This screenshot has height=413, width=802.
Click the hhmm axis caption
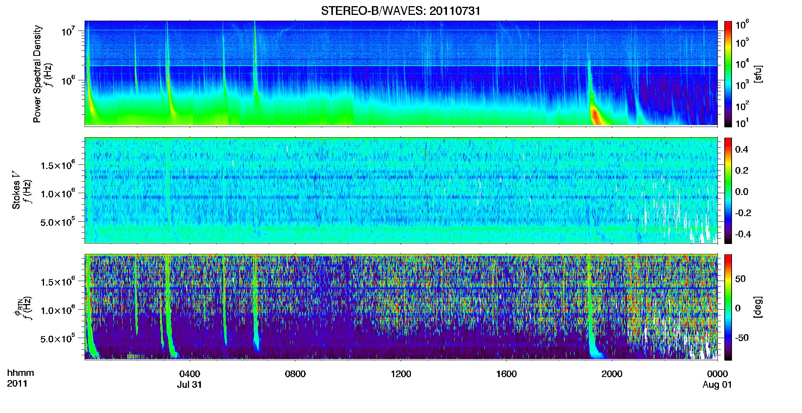click(21, 373)
